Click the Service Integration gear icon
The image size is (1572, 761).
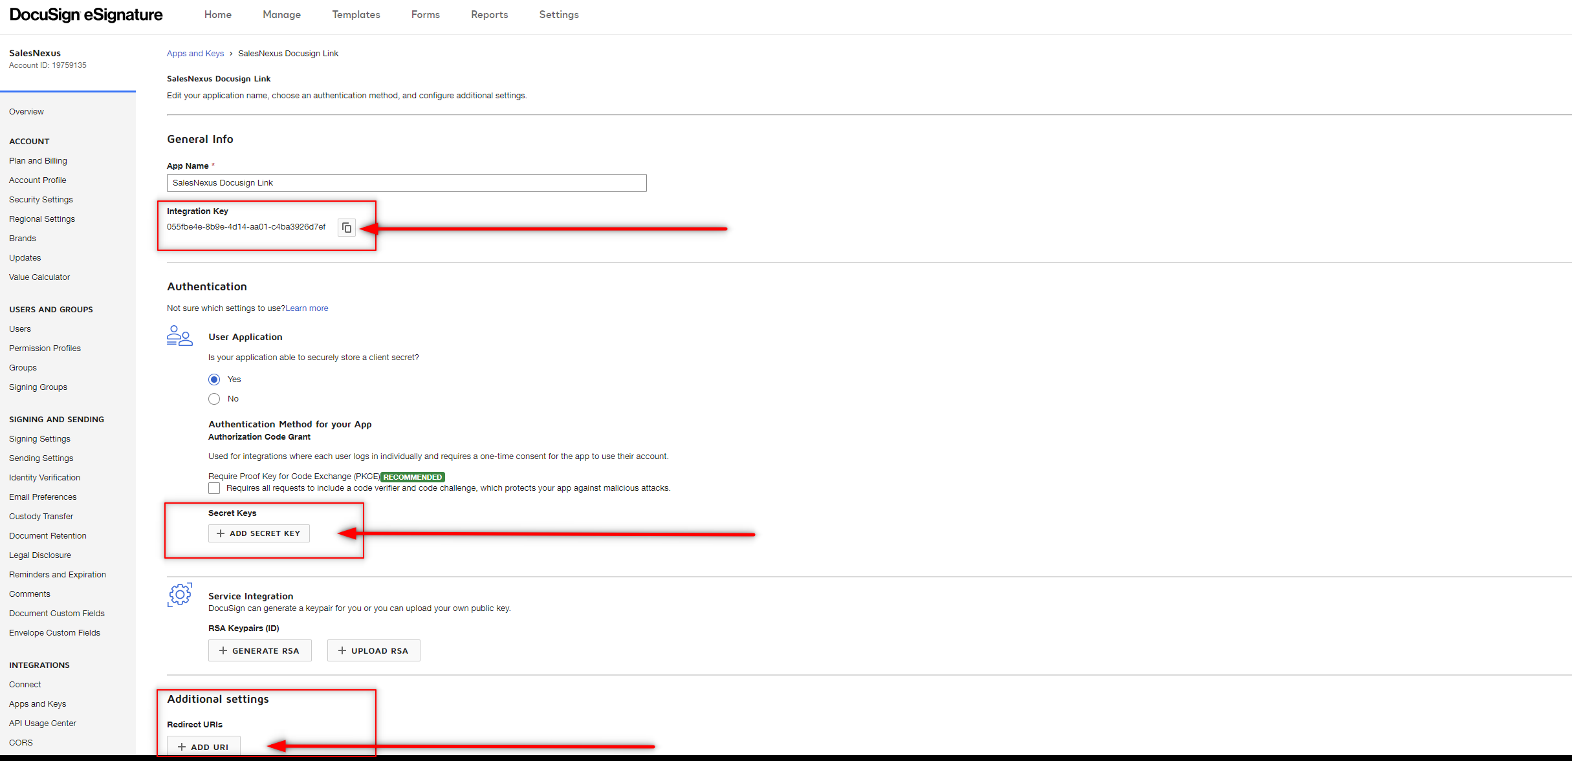pos(180,595)
